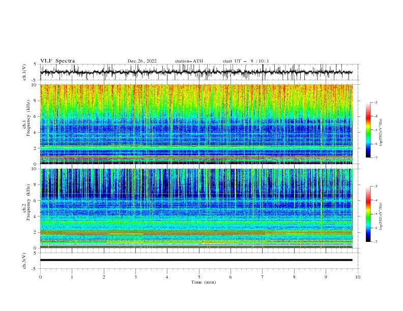Click inside the ch.1 spectrogram panel
The image size is (403, 311).
point(196,124)
